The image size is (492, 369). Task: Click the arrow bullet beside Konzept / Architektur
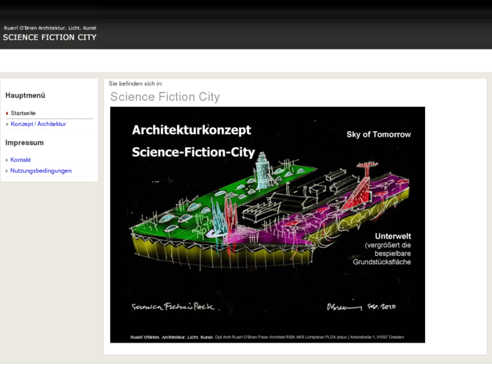pos(7,125)
